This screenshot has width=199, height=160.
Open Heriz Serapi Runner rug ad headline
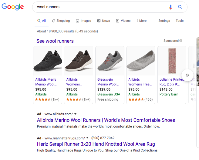point(96,144)
